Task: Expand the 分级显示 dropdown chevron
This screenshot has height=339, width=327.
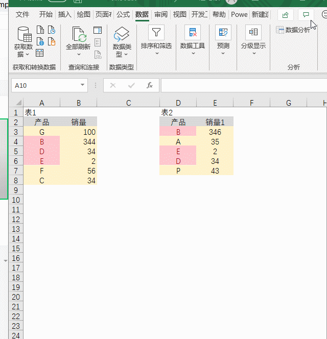Action: (254, 54)
